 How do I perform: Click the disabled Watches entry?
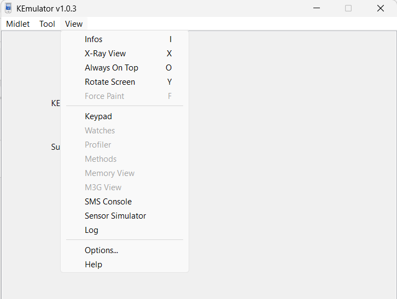tap(100, 131)
